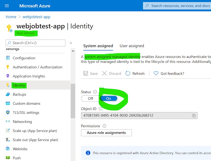Copy the Object ID to clipboard

point(194,116)
